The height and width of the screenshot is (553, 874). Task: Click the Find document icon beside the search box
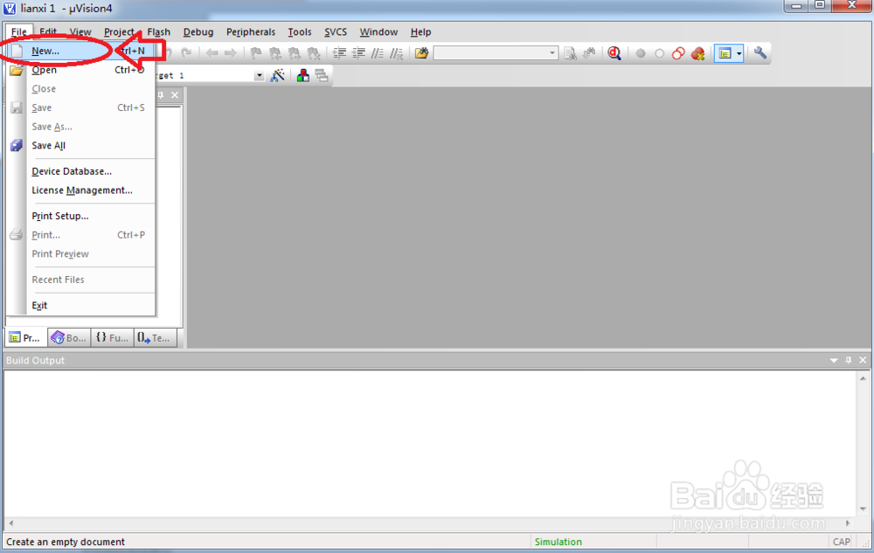point(570,53)
